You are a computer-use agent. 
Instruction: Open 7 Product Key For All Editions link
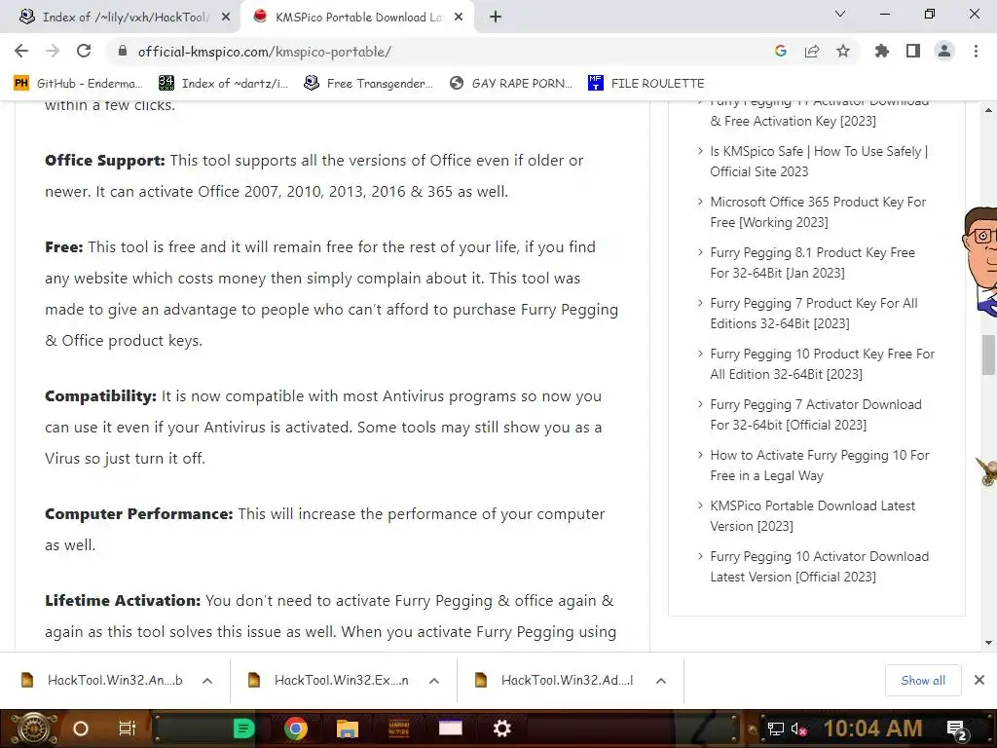[x=814, y=314]
